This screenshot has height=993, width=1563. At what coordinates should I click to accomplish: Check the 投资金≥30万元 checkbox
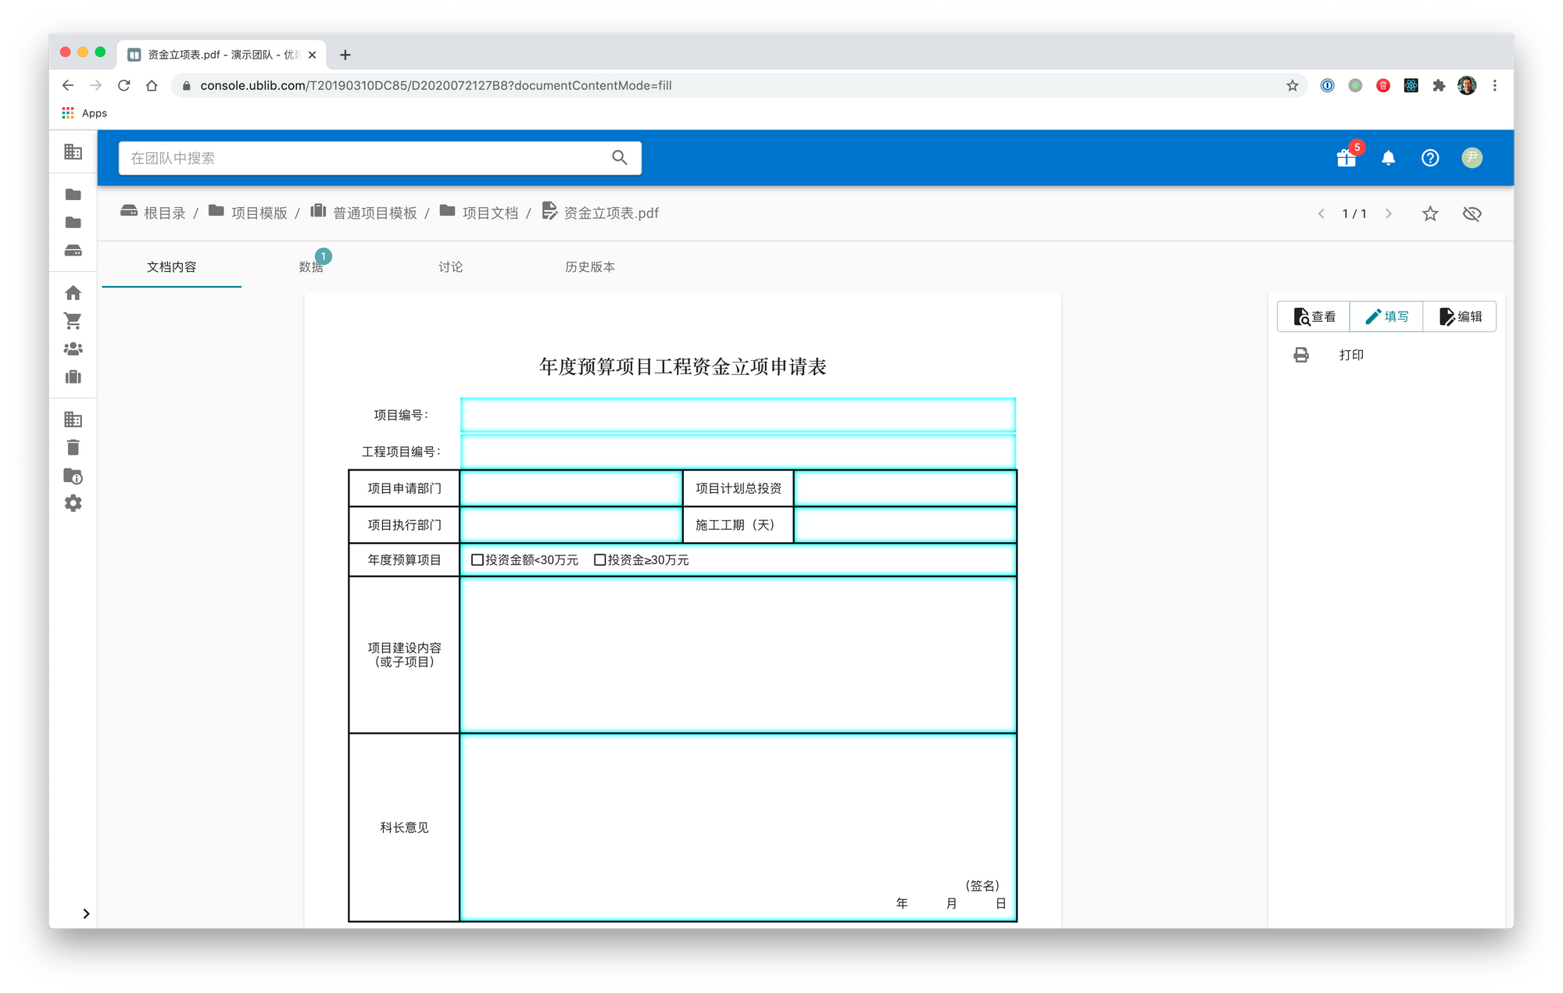[600, 560]
